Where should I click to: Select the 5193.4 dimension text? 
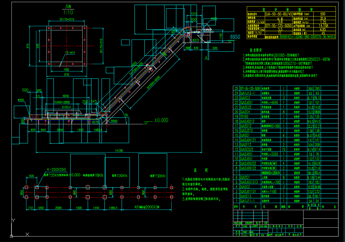click(x=66, y=107)
